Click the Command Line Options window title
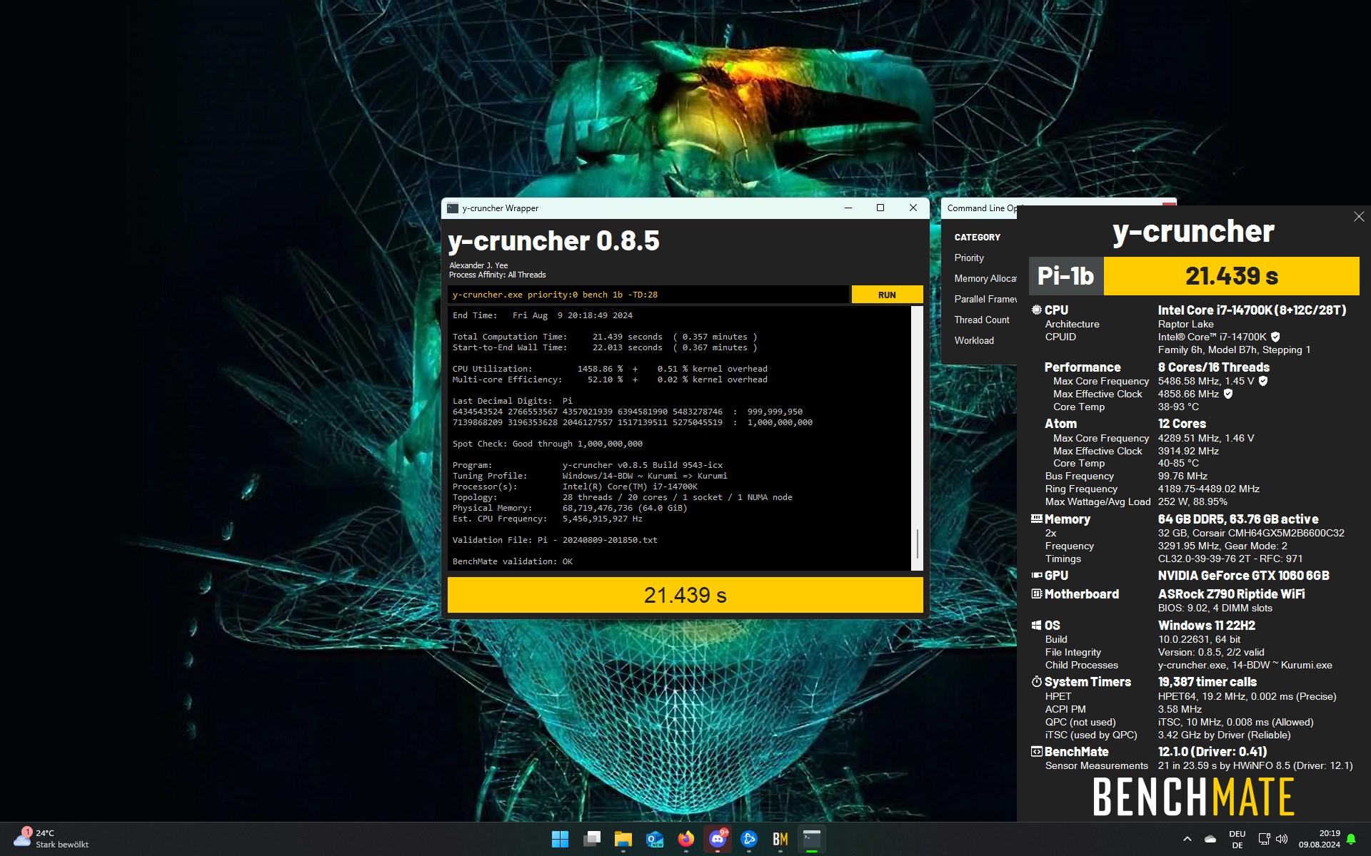The height and width of the screenshot is (856, 1371). point(982,208)
